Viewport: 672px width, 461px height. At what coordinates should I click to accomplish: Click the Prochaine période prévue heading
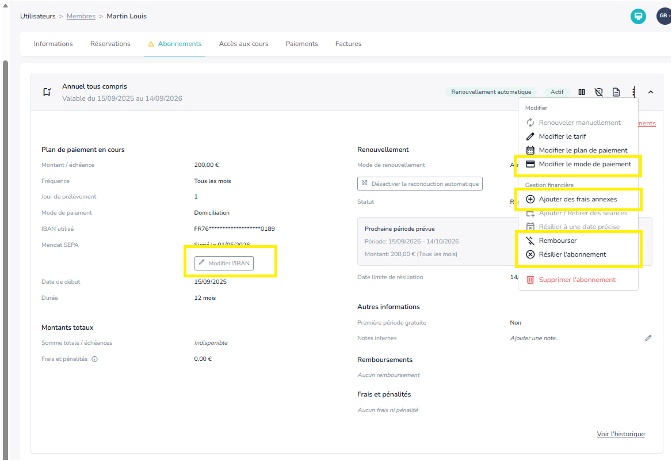[x=399, y=228]
